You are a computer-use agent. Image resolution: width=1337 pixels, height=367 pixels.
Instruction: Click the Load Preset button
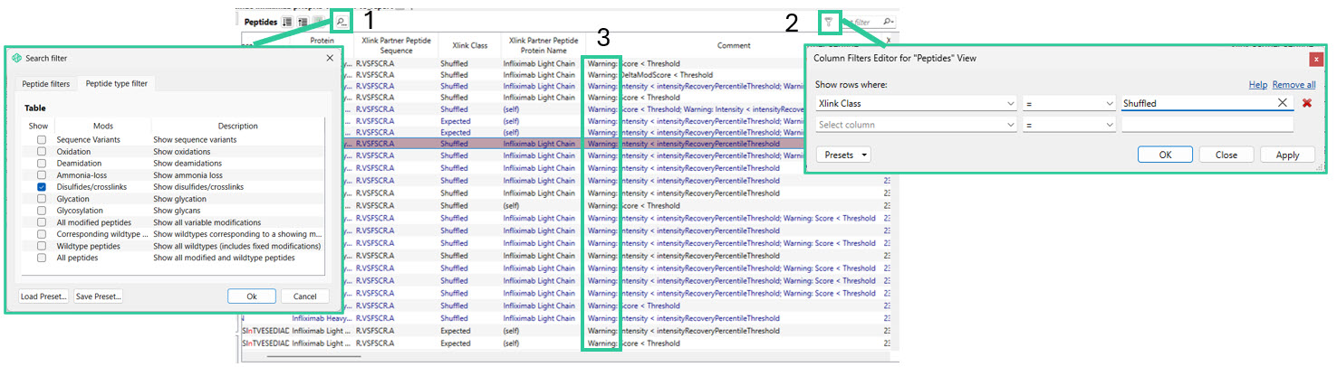pyautogui.click(x=43, y=296)
